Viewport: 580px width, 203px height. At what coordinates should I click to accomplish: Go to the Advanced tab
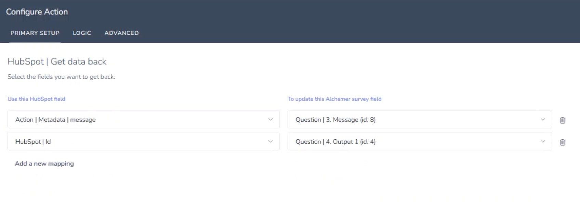tap(121, 33)
